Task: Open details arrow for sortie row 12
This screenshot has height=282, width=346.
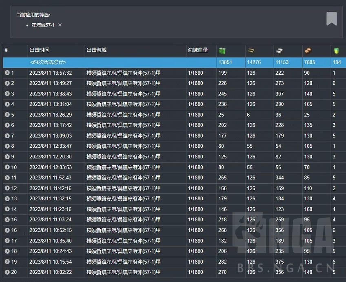Action: coord(7,188)
